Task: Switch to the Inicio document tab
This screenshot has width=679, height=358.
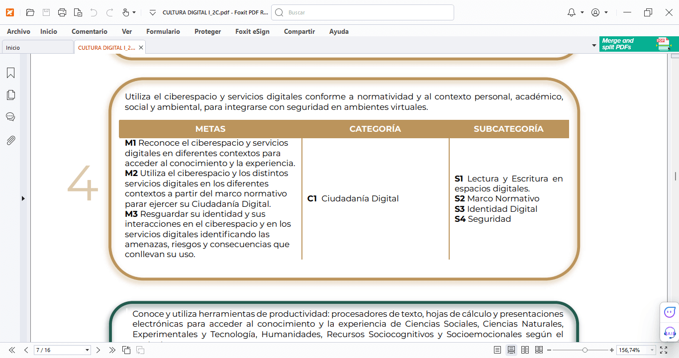Action: point(37,47)
